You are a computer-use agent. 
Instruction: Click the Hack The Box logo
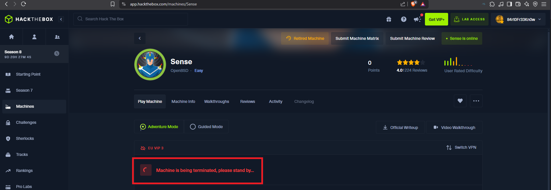[29, 19]
